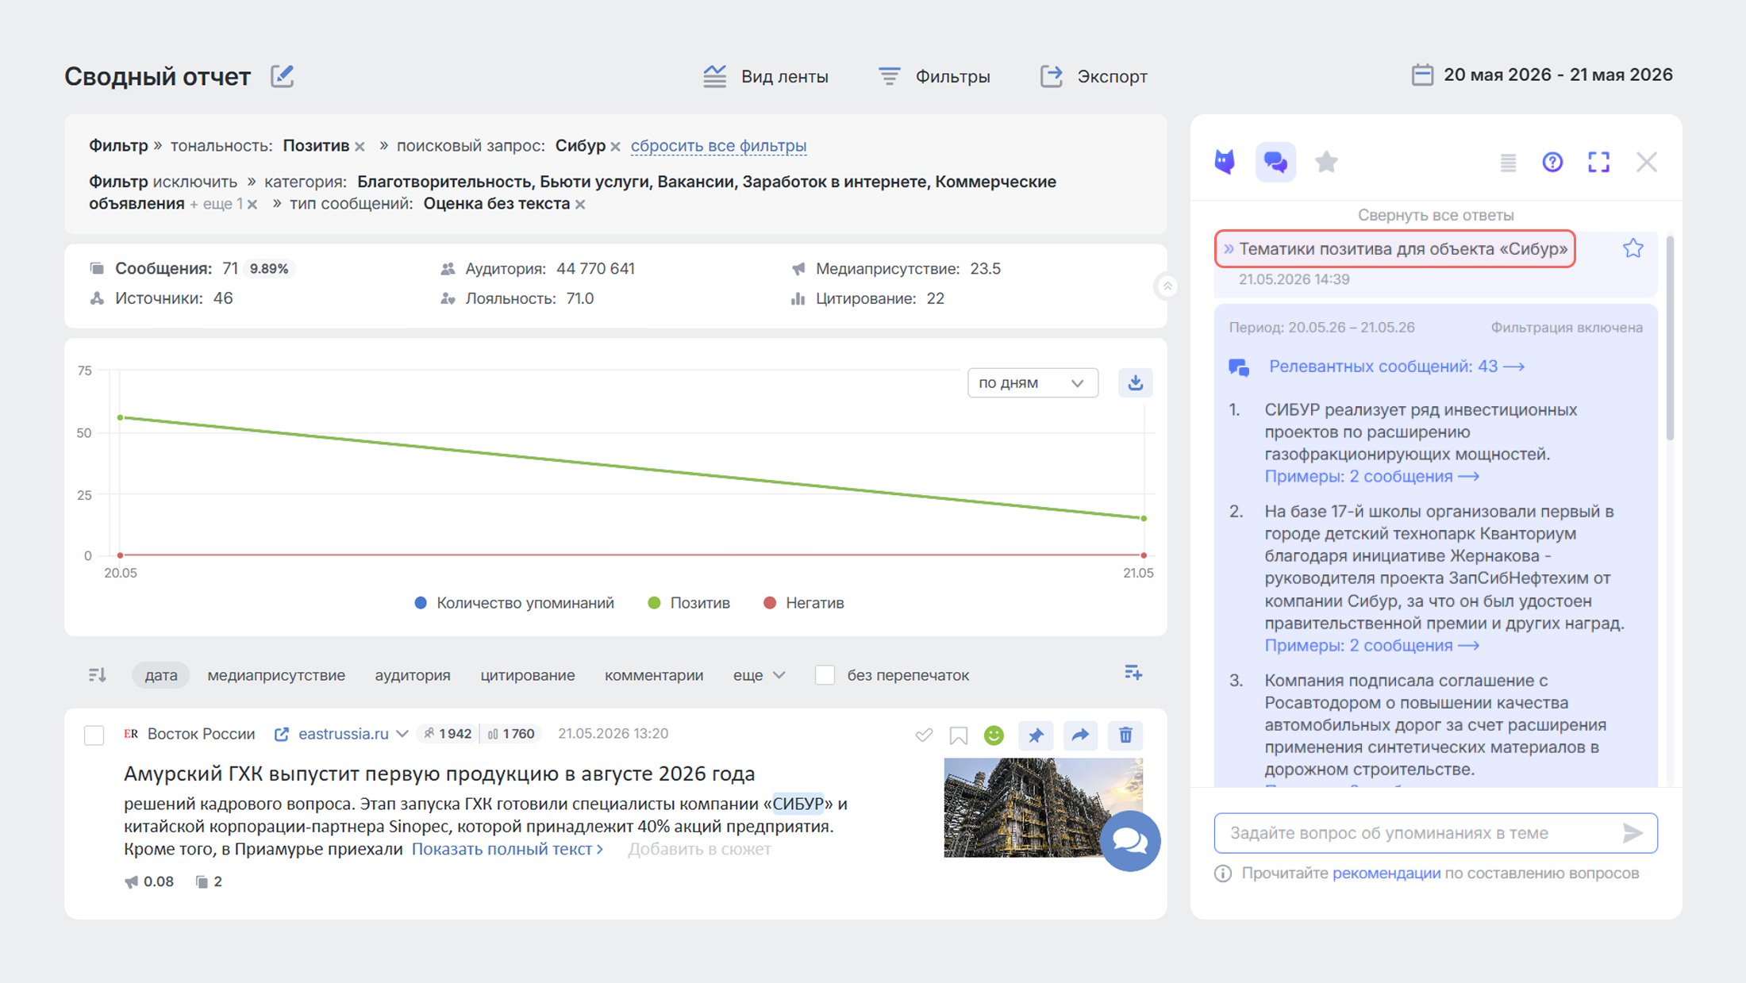Viewport: 1746px width, 983px height.
Task: Click the question input field
Action: click(x=1436, y=833)
